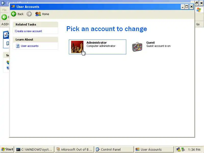
Task: Click Create a new account link
Action: click(x=28, y=31)
